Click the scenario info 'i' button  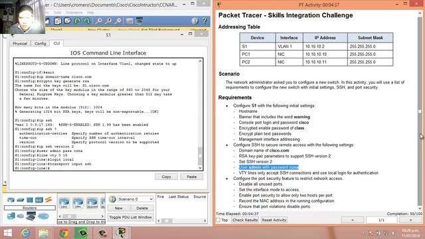(112, 199)
